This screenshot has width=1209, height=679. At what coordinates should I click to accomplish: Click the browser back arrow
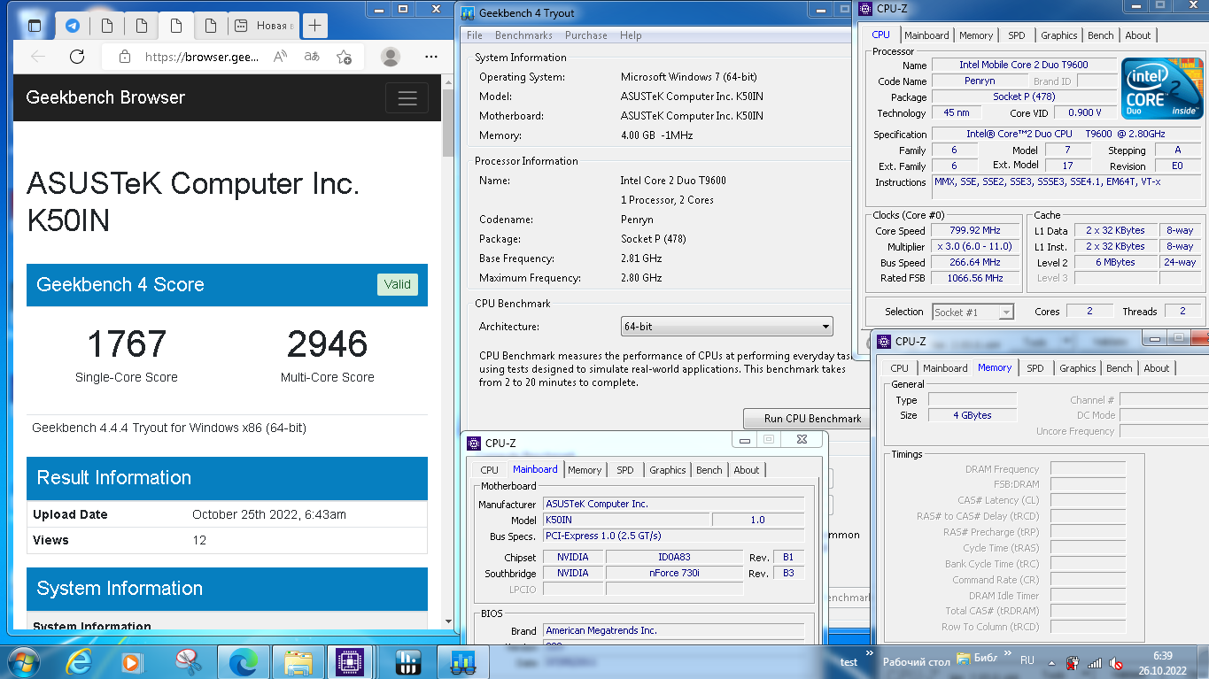(38, 57)
